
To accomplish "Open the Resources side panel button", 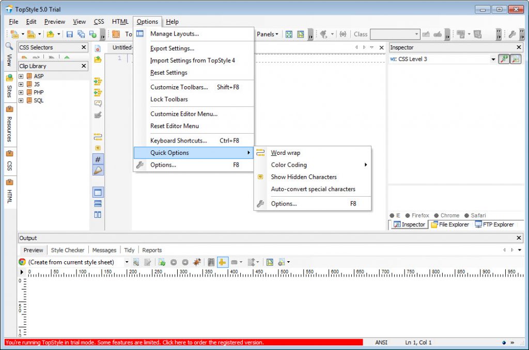I will click(9, 124).
